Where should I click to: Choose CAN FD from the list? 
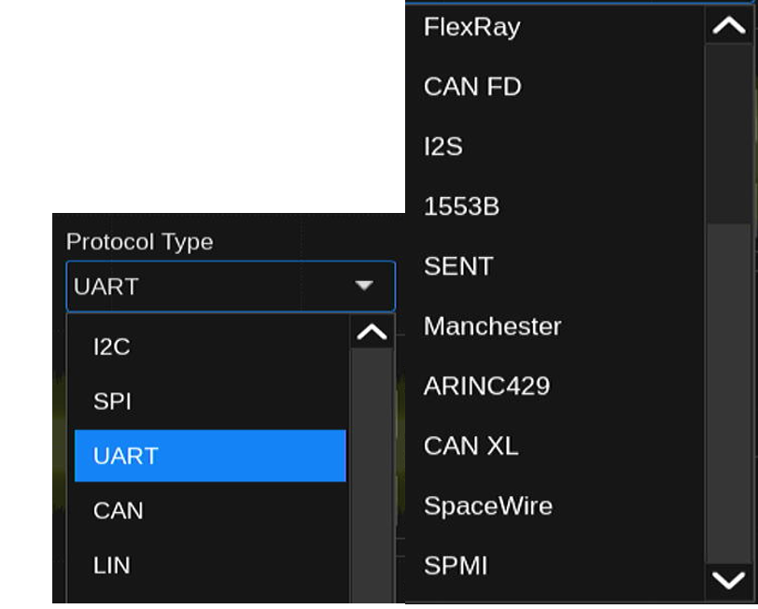coord(472,87)
